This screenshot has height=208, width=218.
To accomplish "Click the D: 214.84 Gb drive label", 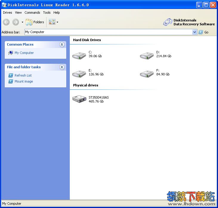I will click(x=164, y=54).
